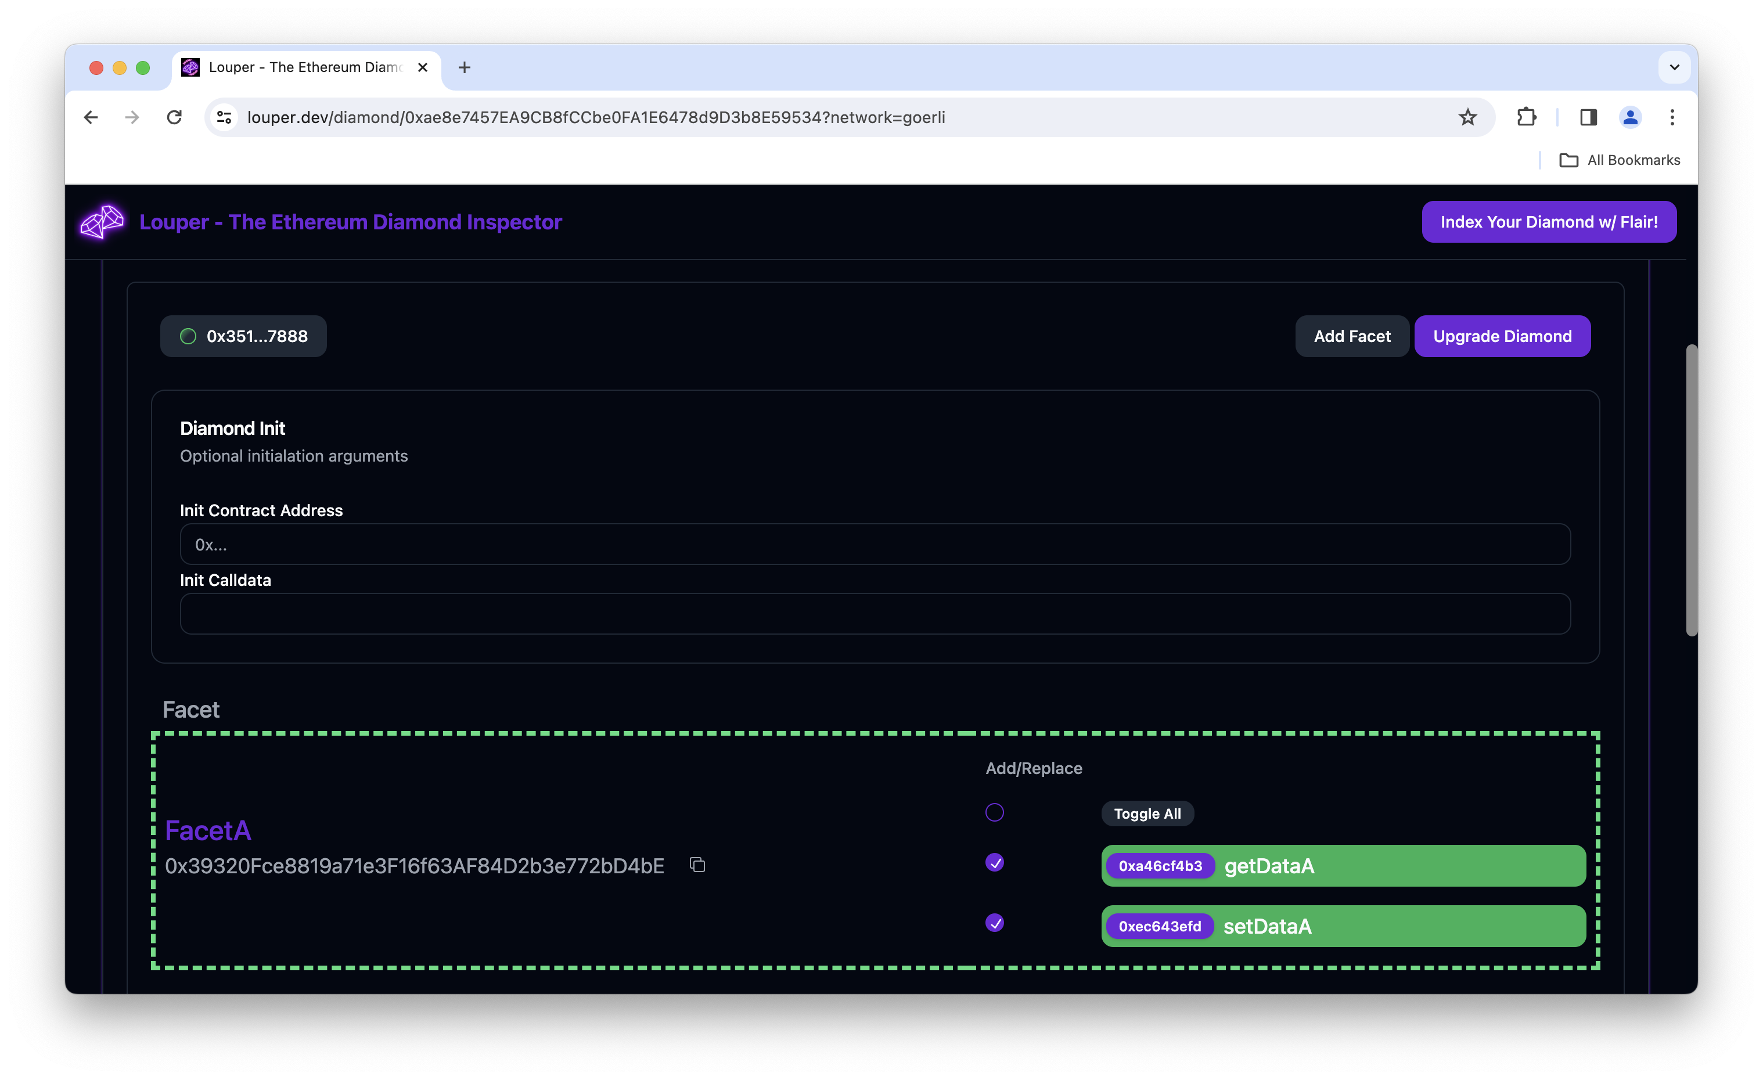Open the side panel icon
This screenshot has height=1080, width=1763.
pyautogui.click(x=1588, y=117)
